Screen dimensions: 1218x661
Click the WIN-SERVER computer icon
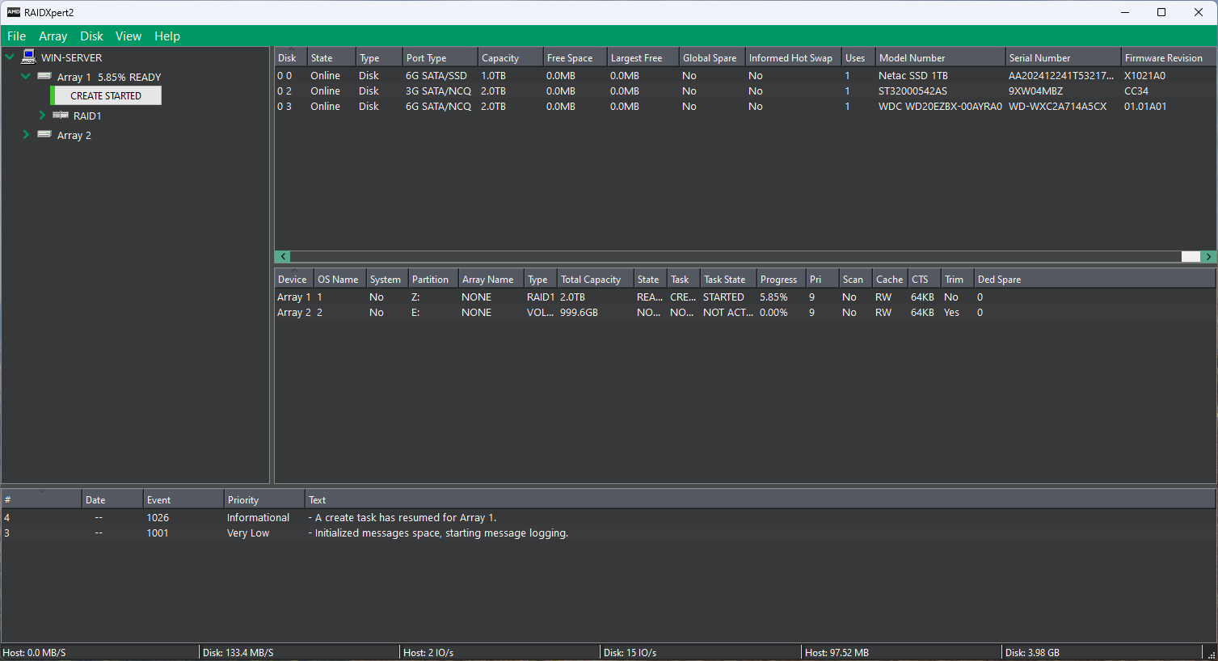[x=29, y=57]
